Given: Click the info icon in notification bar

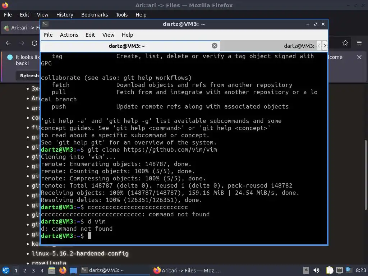Looking at the screenshot, I should tap(10, 57).
